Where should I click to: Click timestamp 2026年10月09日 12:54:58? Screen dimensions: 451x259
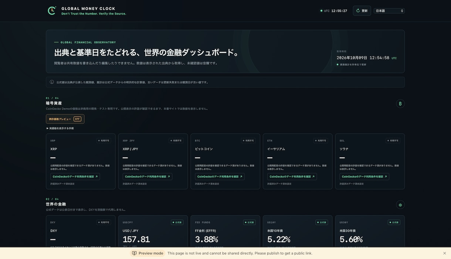tap(363, 58)
